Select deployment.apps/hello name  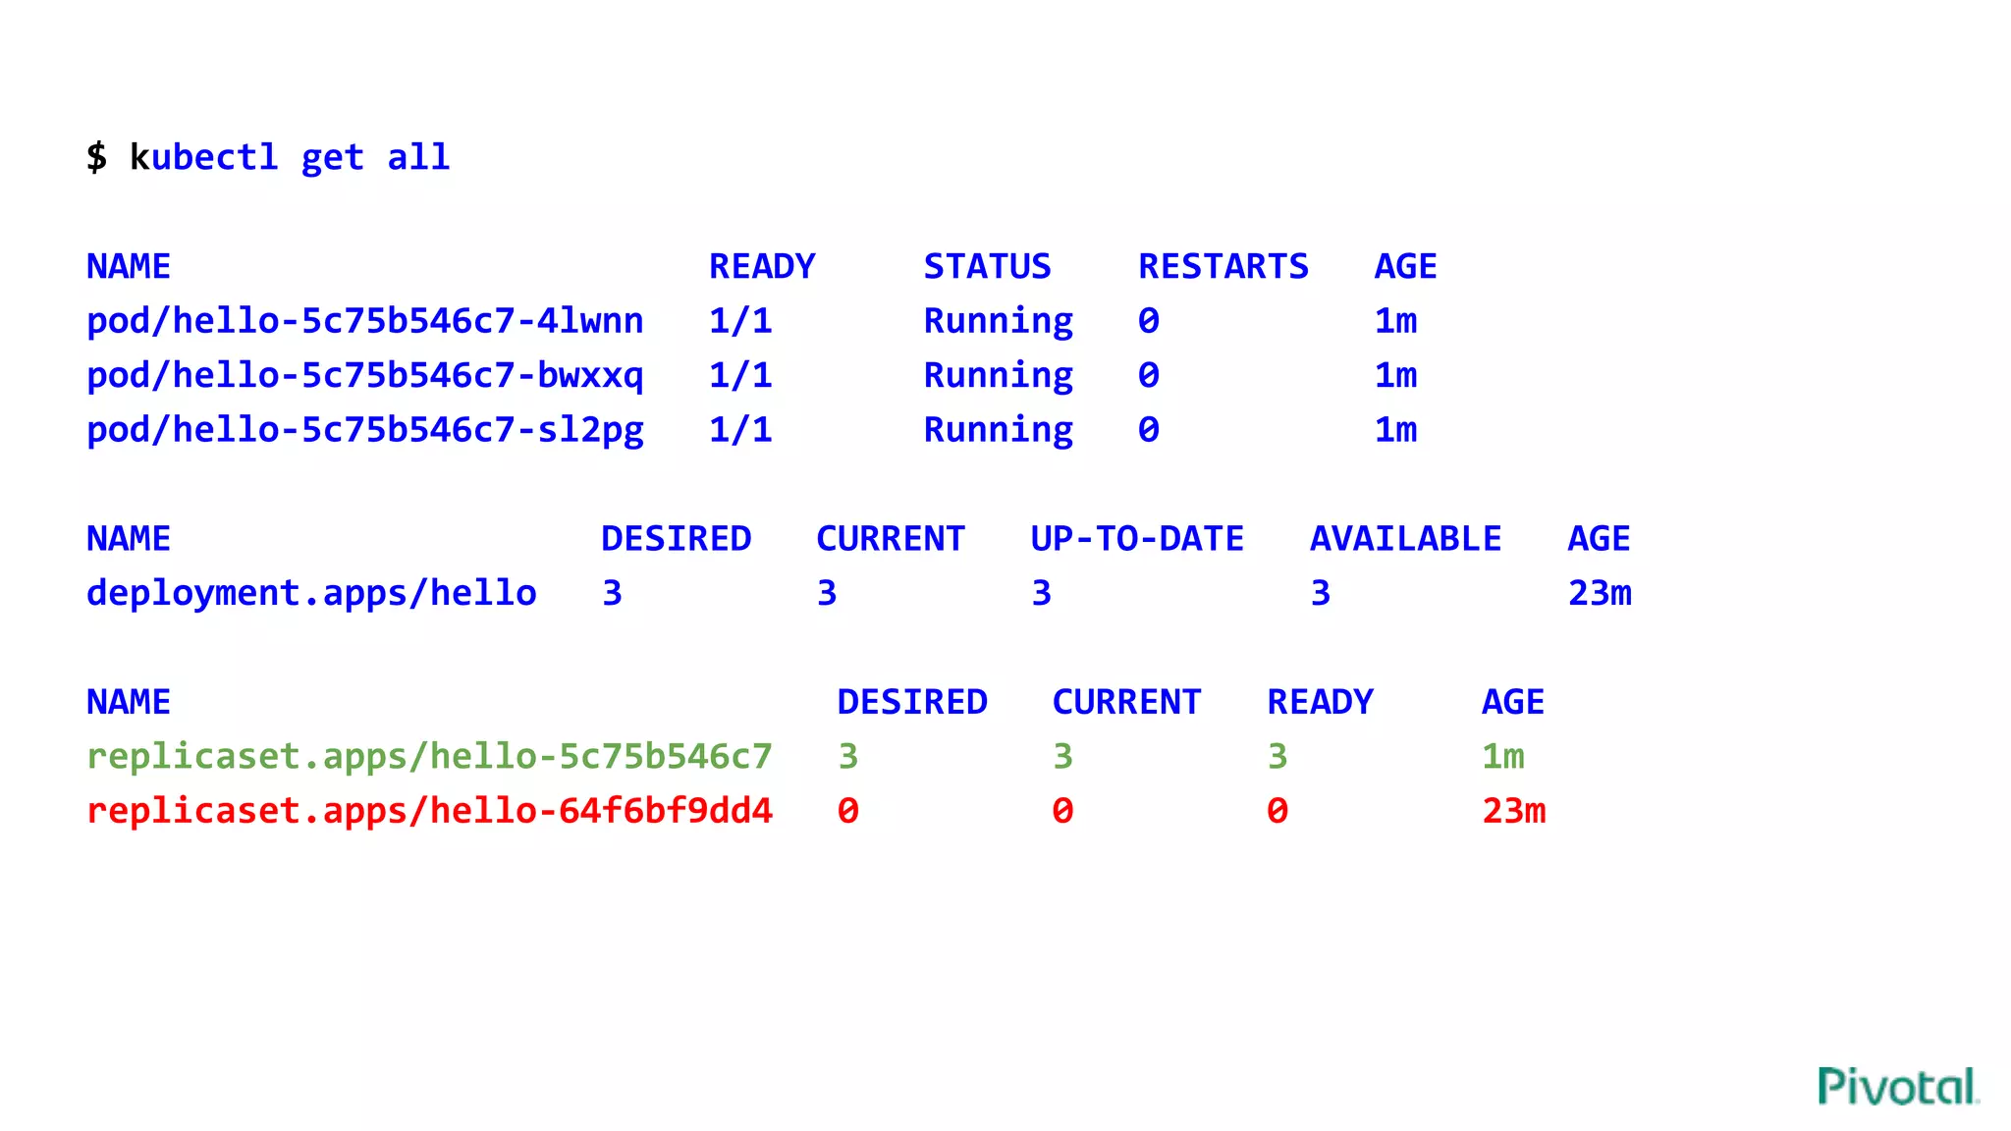click(311, 593)
